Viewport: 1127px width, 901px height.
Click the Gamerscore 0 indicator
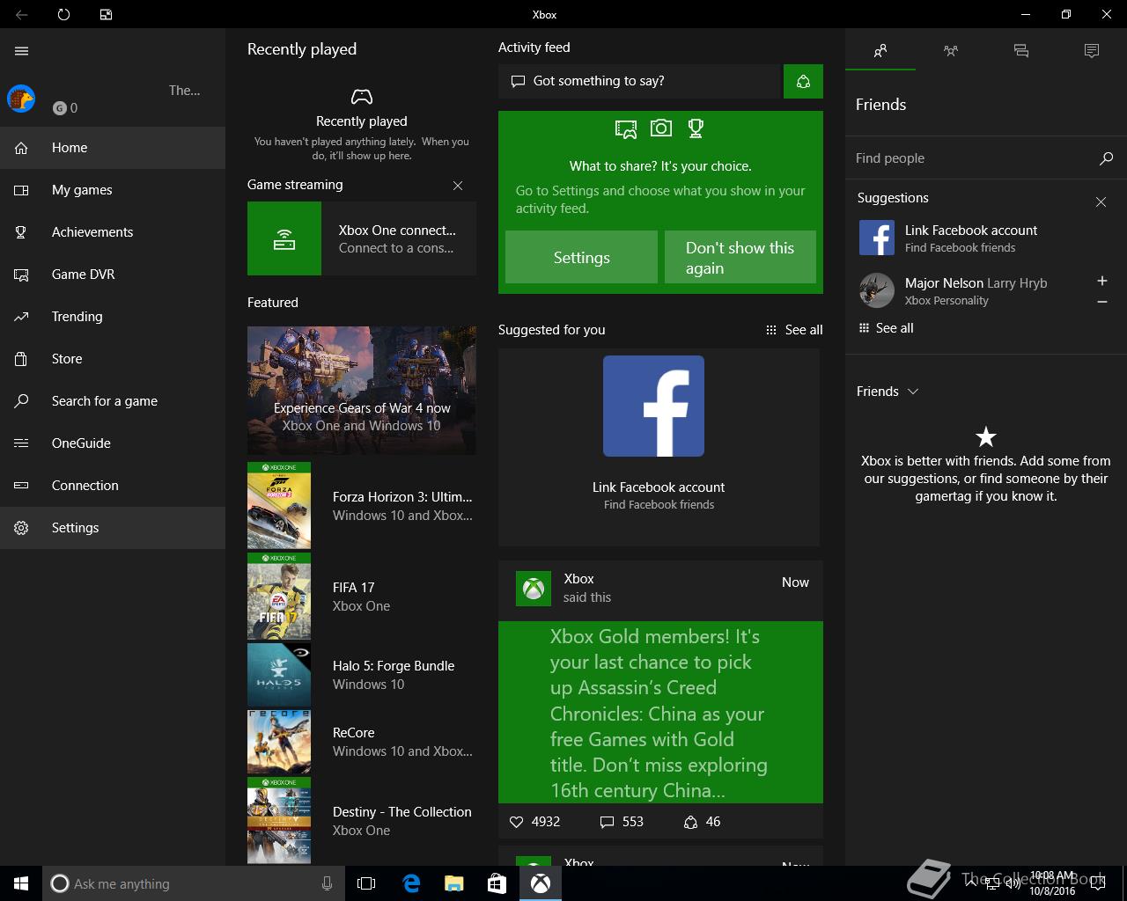(65, 107)
